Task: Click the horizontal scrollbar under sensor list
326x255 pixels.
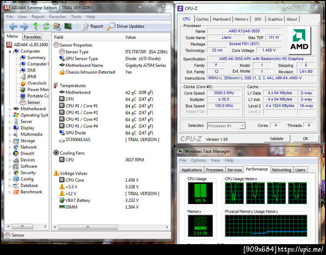Action: pyautogui.click(x=111, y=227)
